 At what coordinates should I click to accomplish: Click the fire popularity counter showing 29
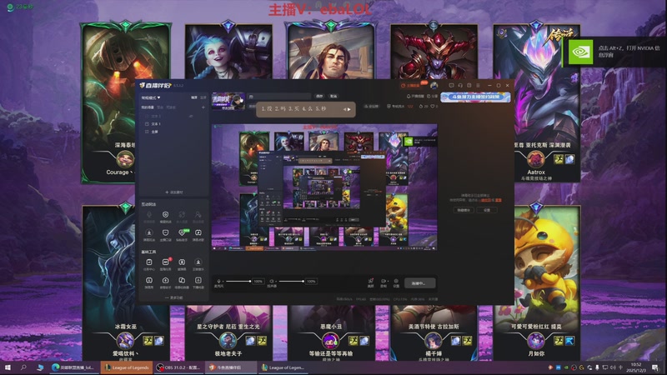pos(424,107)
